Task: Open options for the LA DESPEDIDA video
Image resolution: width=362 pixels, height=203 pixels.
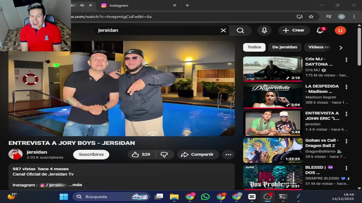Action: click(346, 87)
